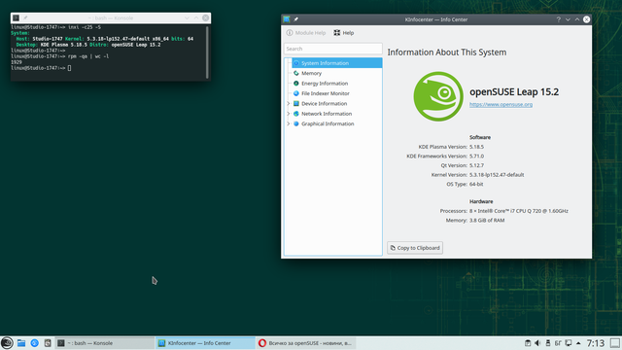Open the clipboard tray icon
The width and height of the screenshot is (622, 350).
click(528, 343)
